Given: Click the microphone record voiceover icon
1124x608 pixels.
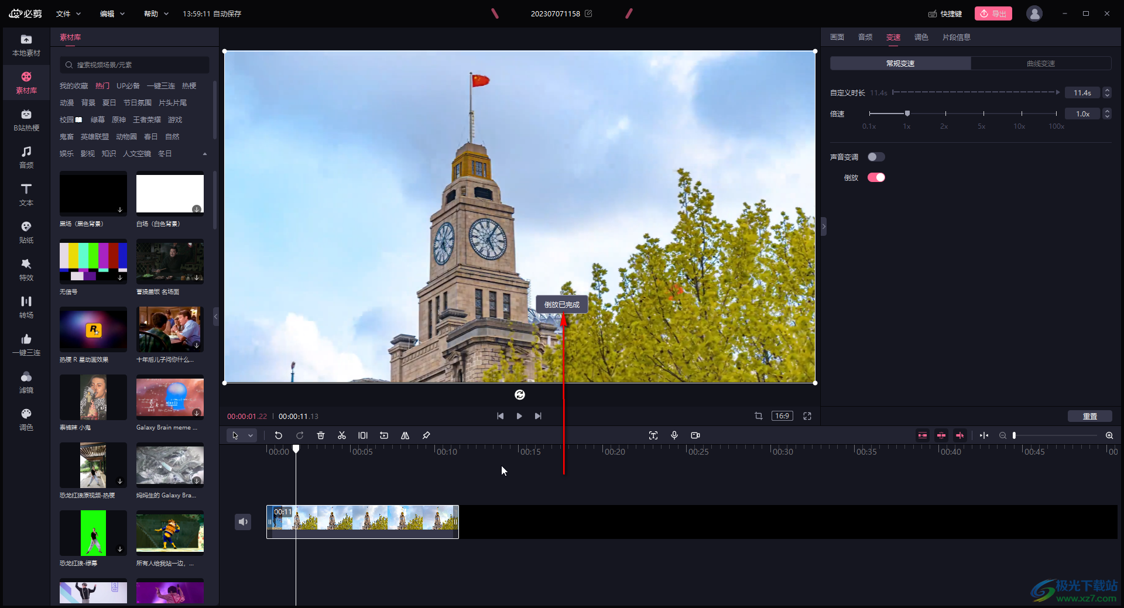Looking at the screenshot, I should point(674,435).
